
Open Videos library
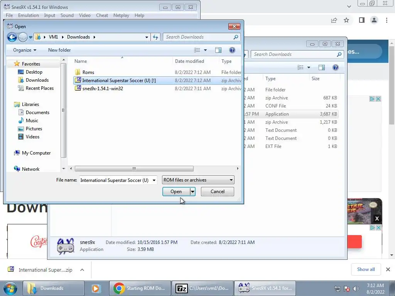pos(32,137)
